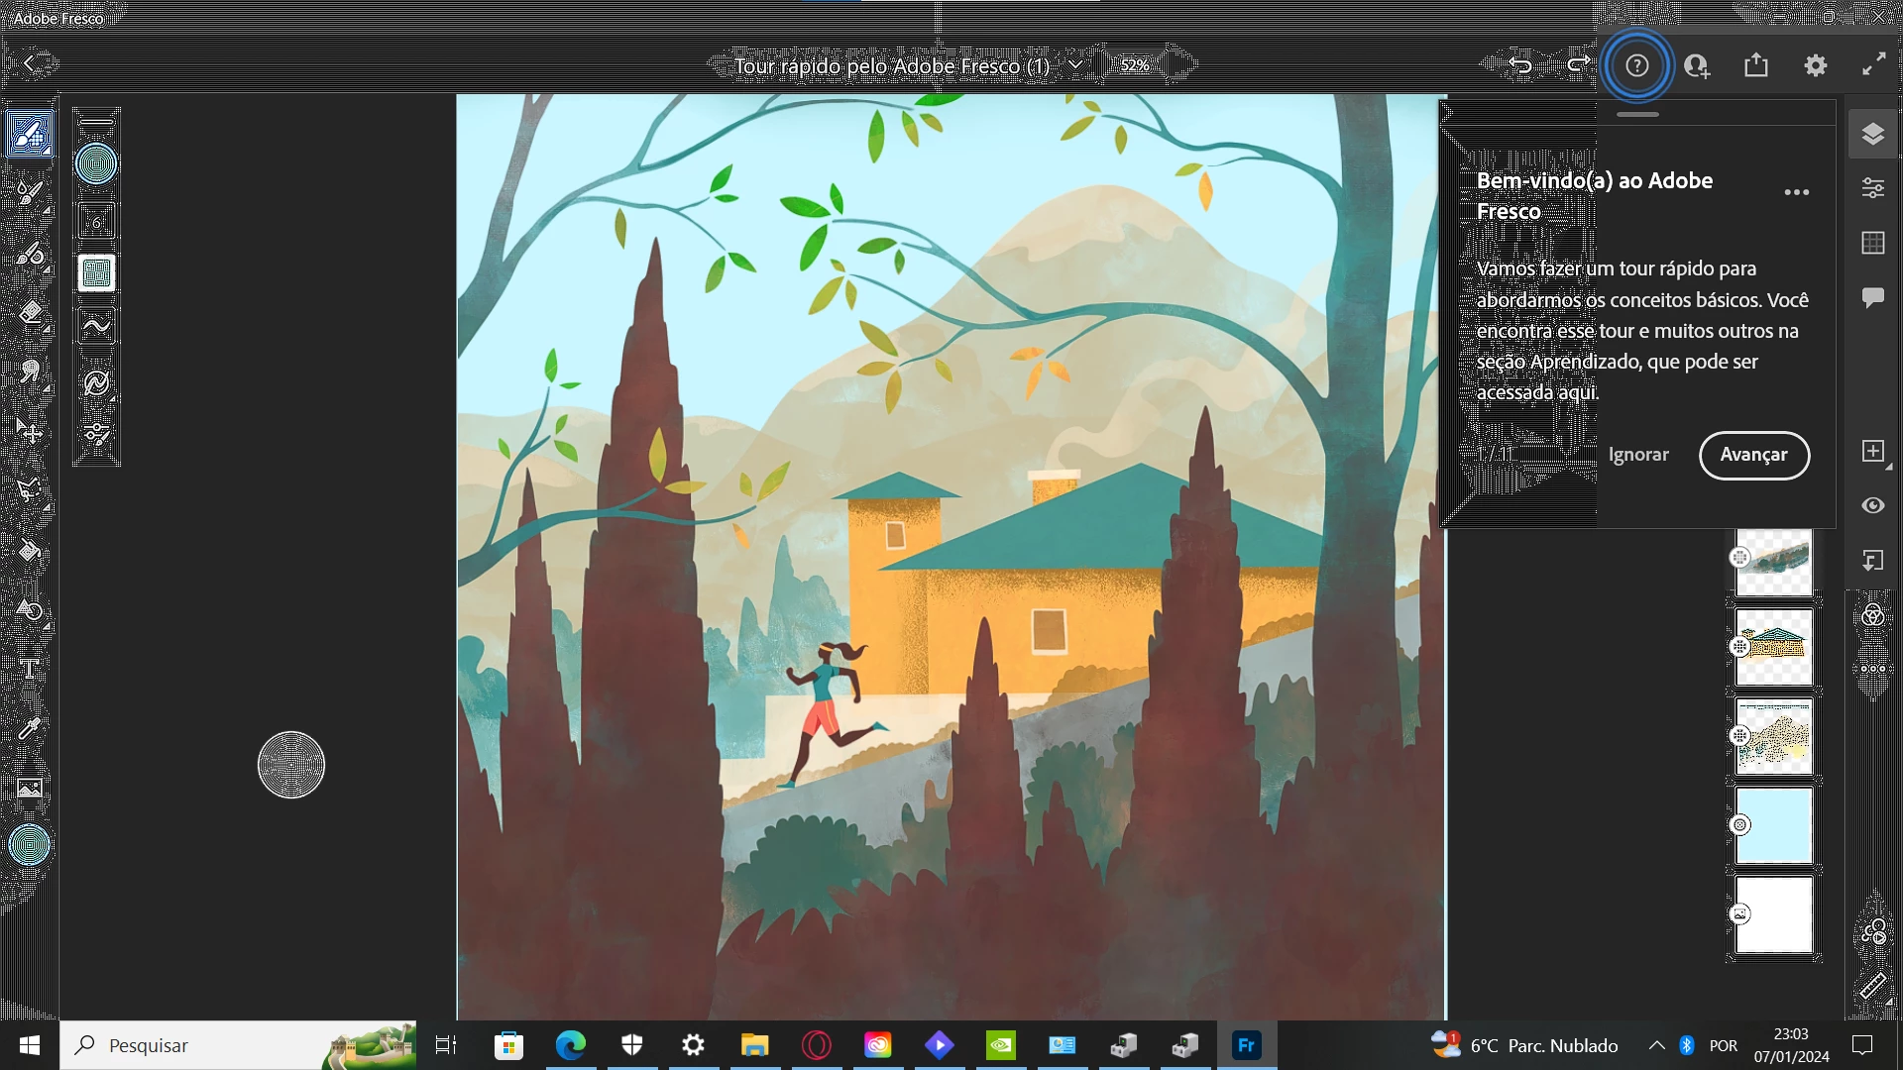Select the Paint Bucket fill tool
This screenshot has height=1070, width=1903.
pyautogui.click(x=30, y=551)
